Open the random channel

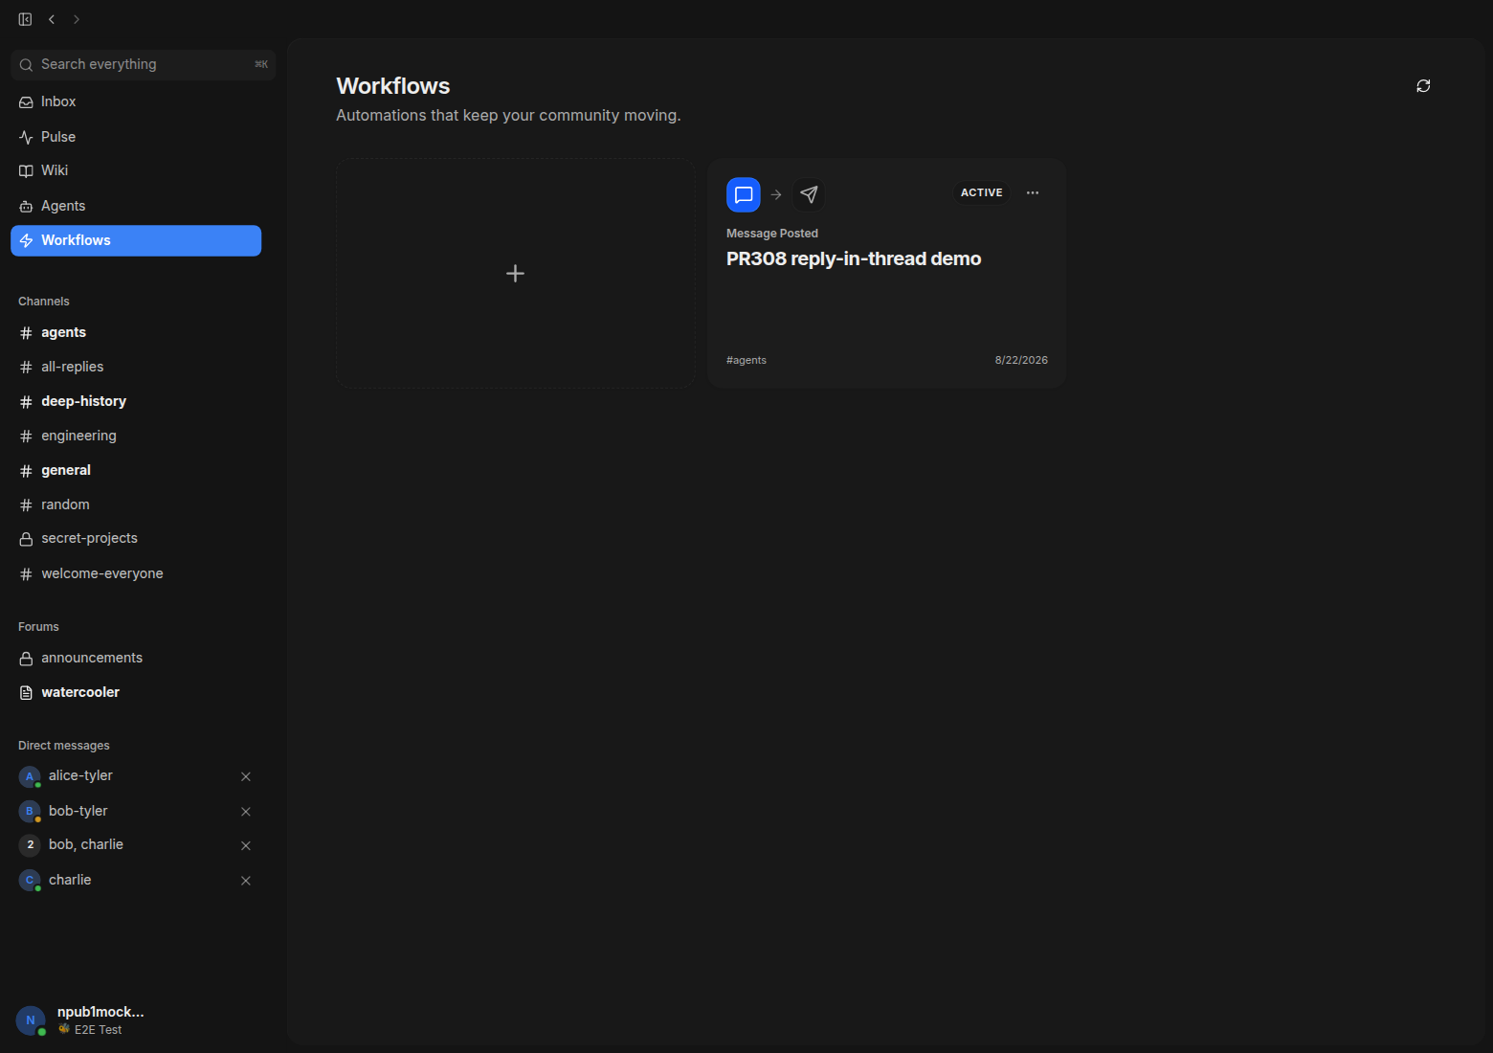[x=136, y=504]
